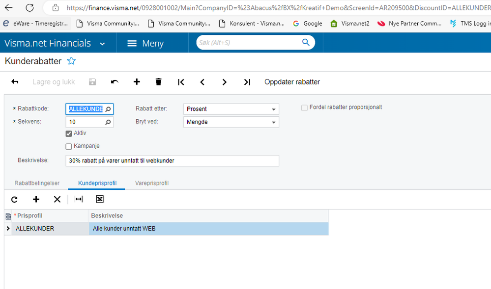Open the Konsulent - Visma.n bookmark
Viewport: 491px width, 289px height.
pyautogui.click(x=252, y=24)
